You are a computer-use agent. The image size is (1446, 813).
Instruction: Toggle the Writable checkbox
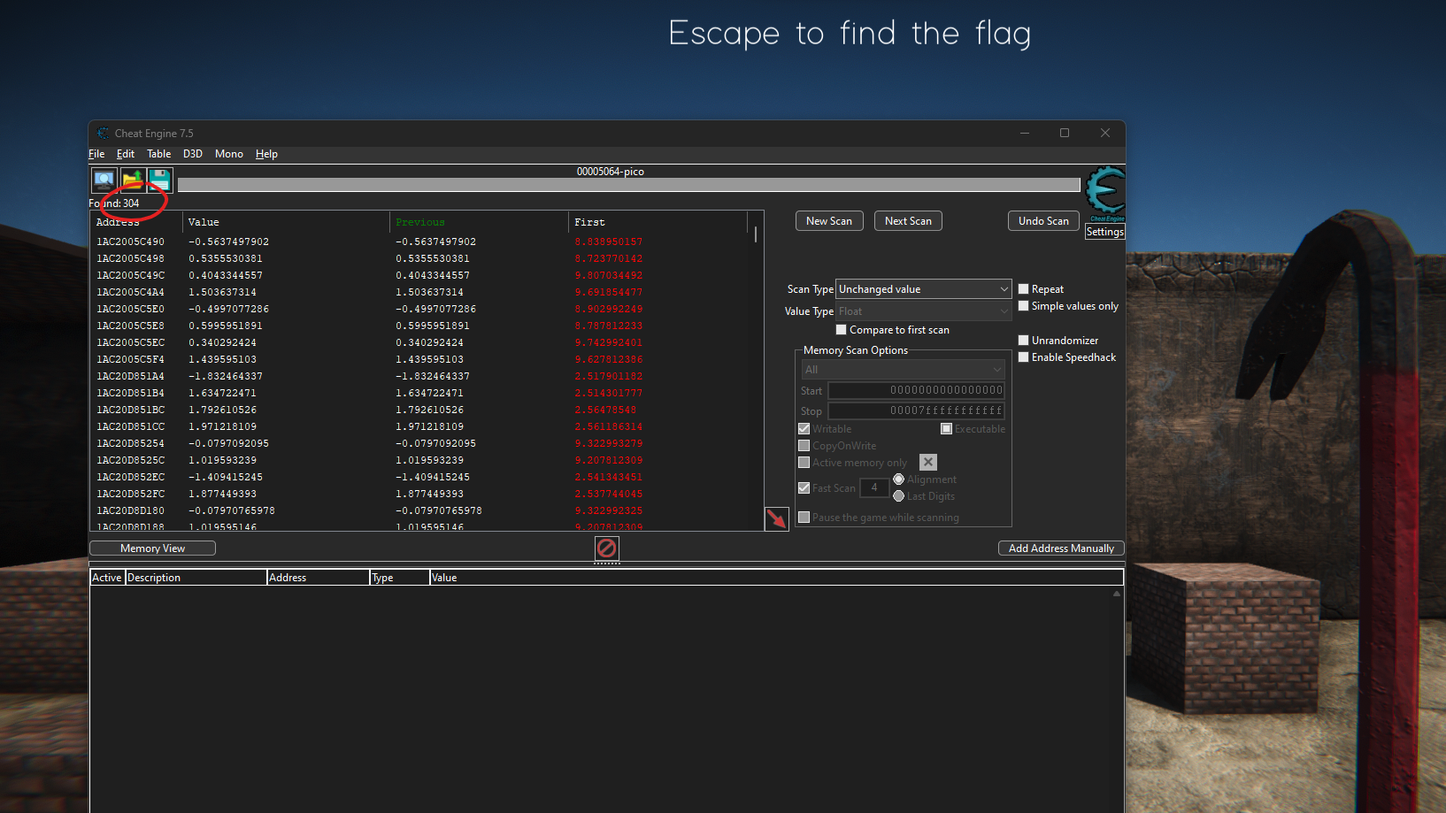point(804,429)
